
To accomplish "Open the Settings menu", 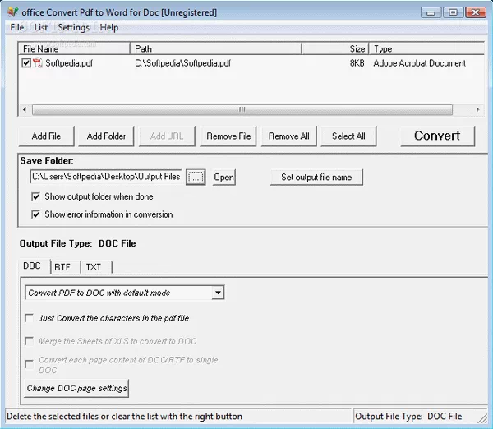I will pyautogui.click(x=74, y=27).
